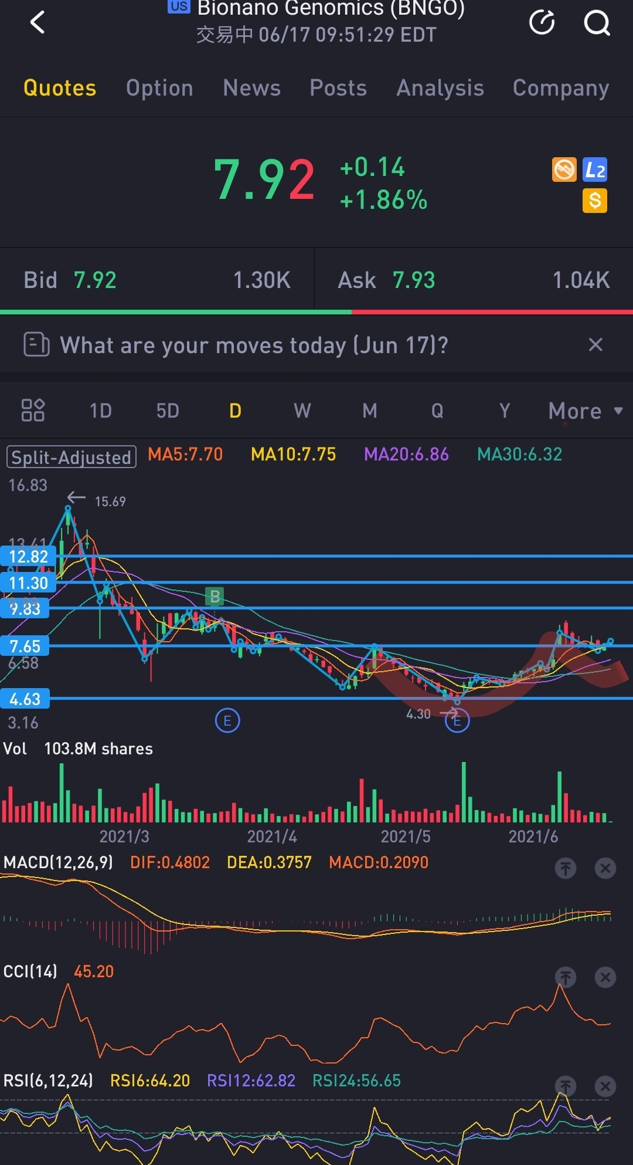Toggle the Split-Adjusted price setting
633x1165 pixels.
72,457
